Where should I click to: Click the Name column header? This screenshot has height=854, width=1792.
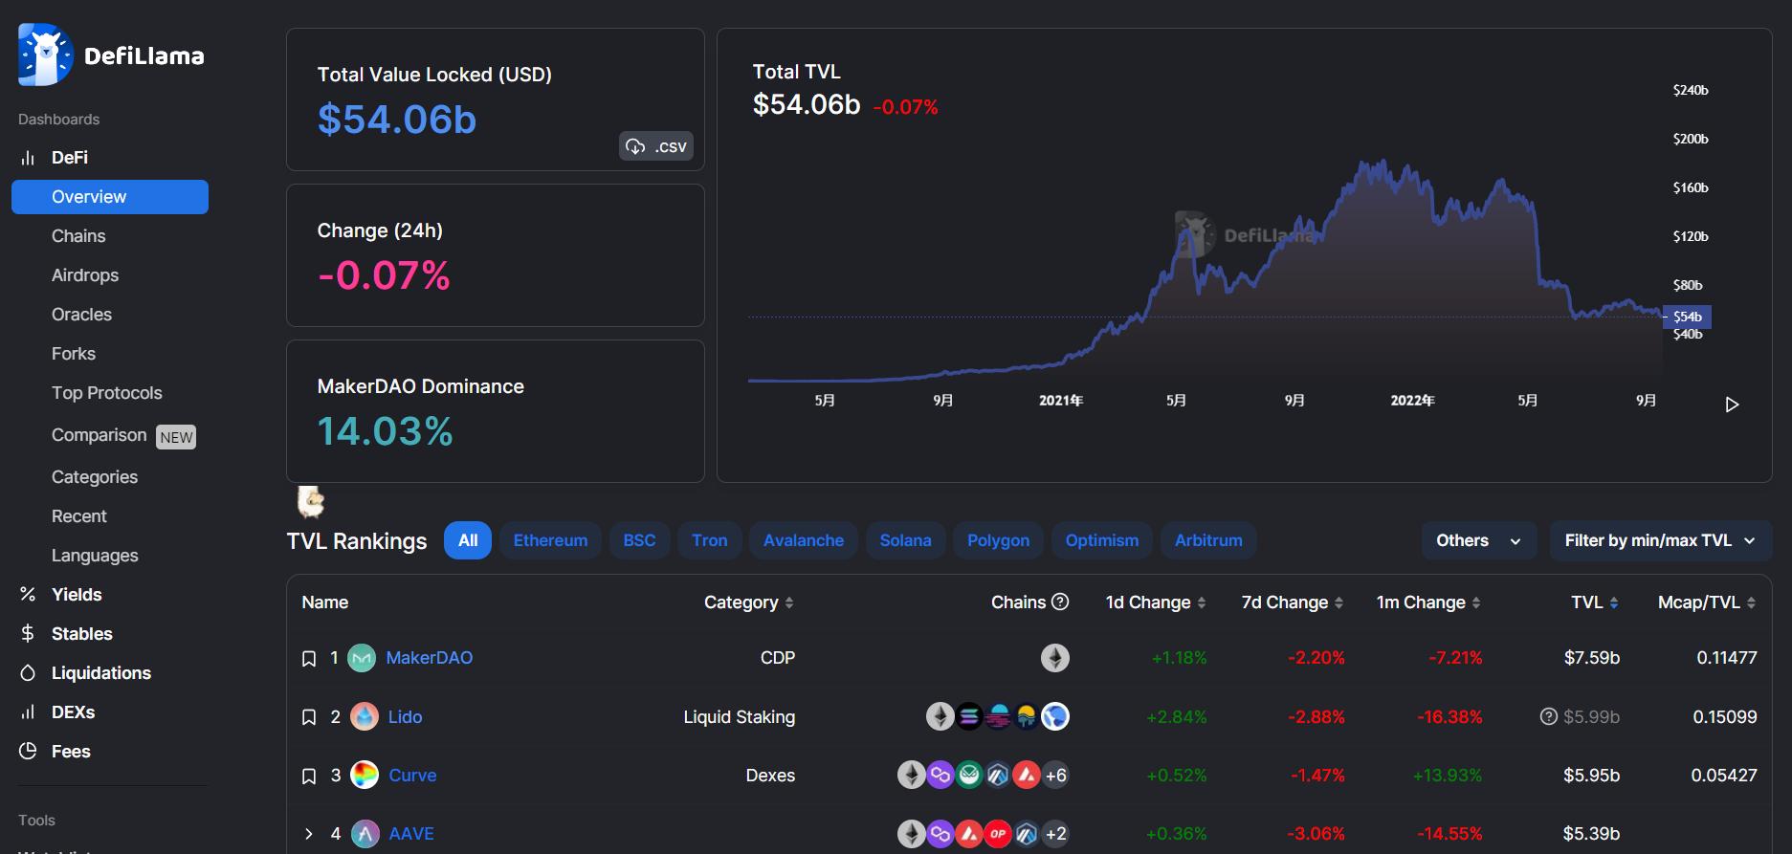point(325,602)
